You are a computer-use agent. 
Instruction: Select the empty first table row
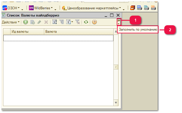pos(58,38)
